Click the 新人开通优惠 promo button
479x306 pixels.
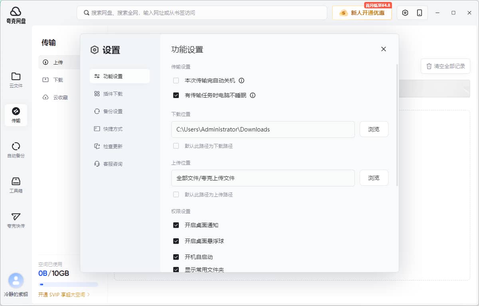(x=362, y=13)
